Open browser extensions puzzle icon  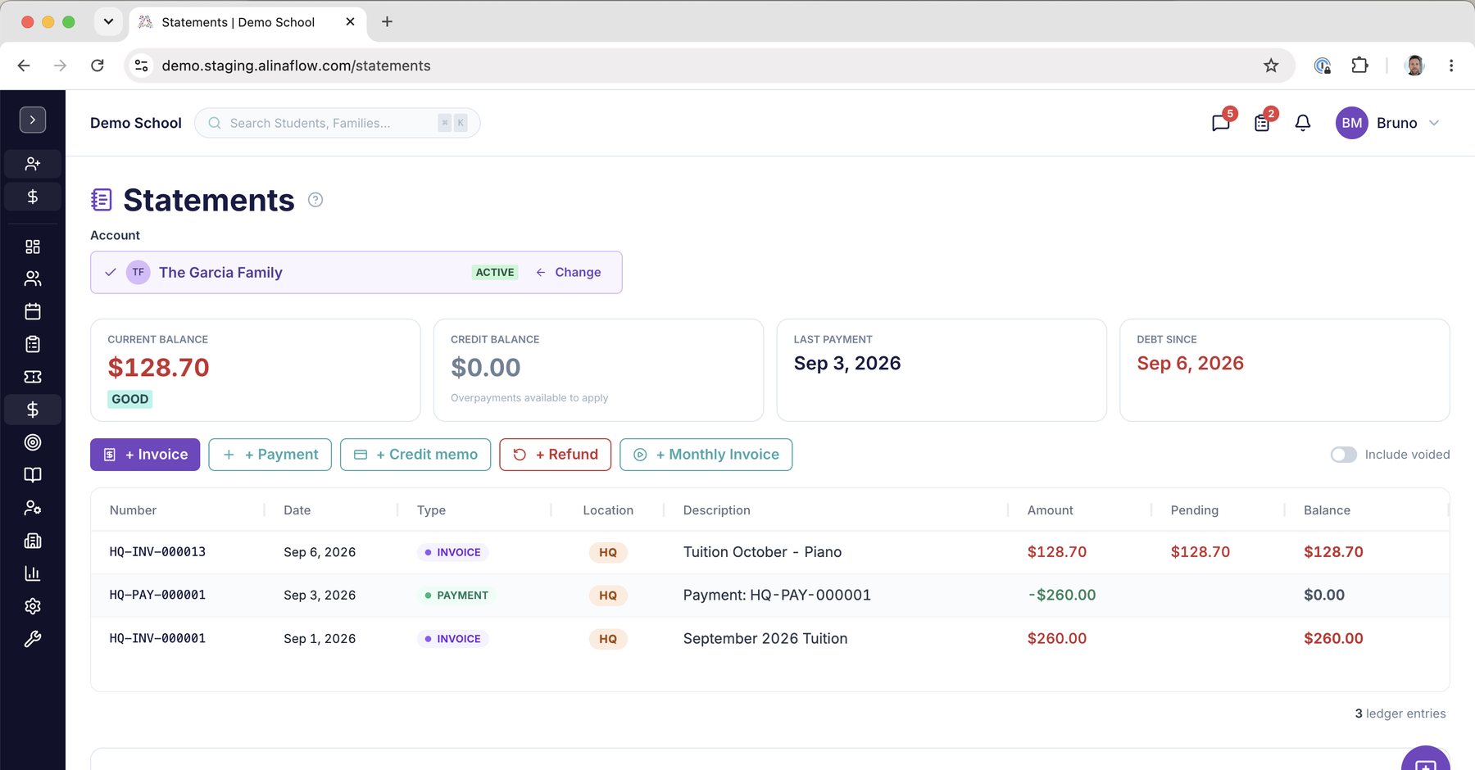(x=1360, y=66)
